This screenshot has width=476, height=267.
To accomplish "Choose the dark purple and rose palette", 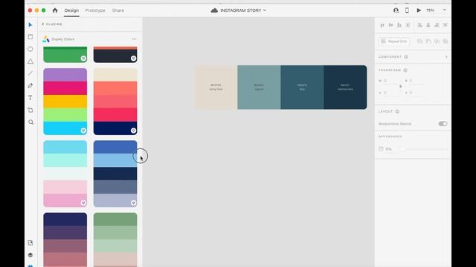I will (65, 240).
